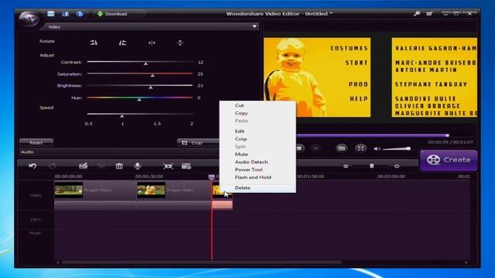Expand the Video panel dropdown arrow

(254, 26)
